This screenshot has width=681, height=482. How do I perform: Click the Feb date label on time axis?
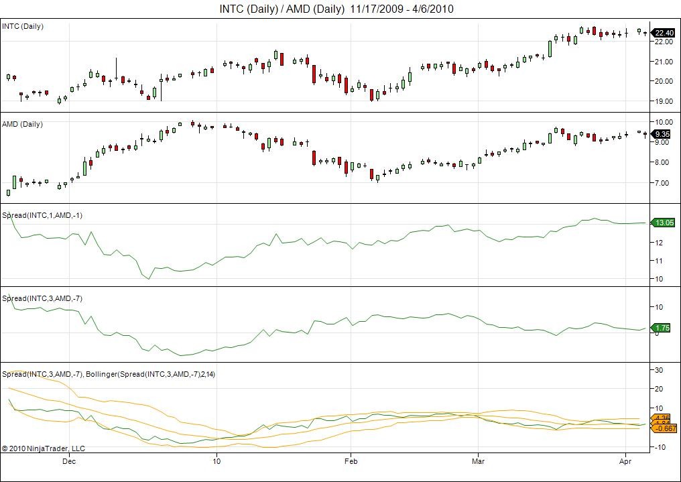click(351, 461)
